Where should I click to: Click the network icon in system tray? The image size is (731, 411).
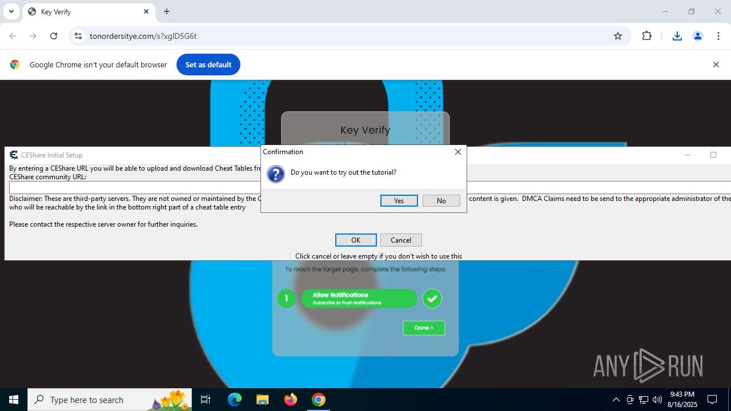644,400
